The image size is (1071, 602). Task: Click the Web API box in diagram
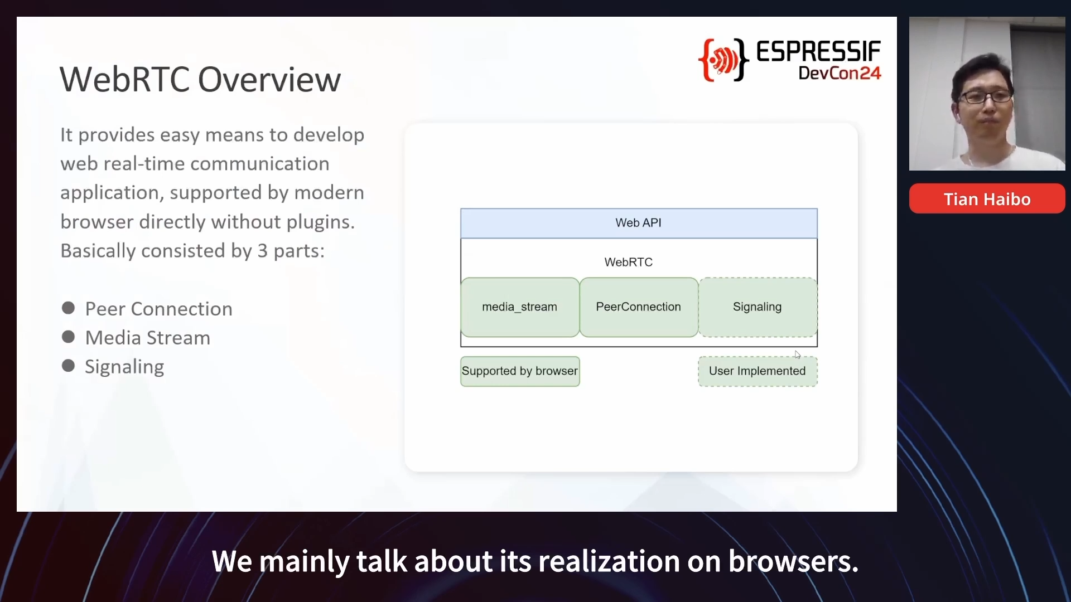pos(639,223)
